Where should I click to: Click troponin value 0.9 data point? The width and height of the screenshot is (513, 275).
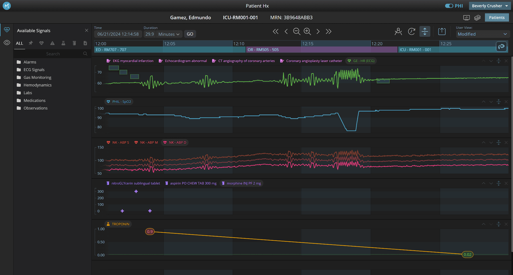(x=150, y=231)
